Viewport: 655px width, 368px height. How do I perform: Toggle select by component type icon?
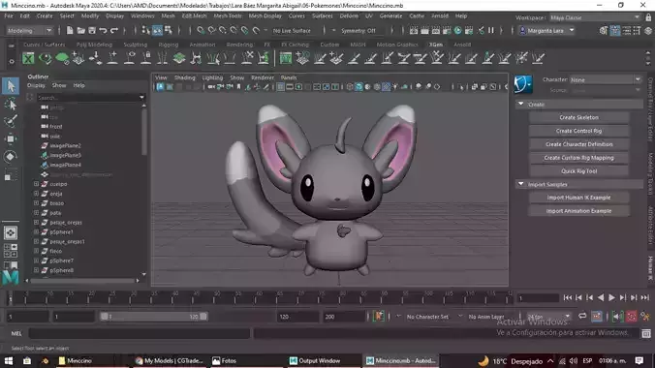[169, 30]
